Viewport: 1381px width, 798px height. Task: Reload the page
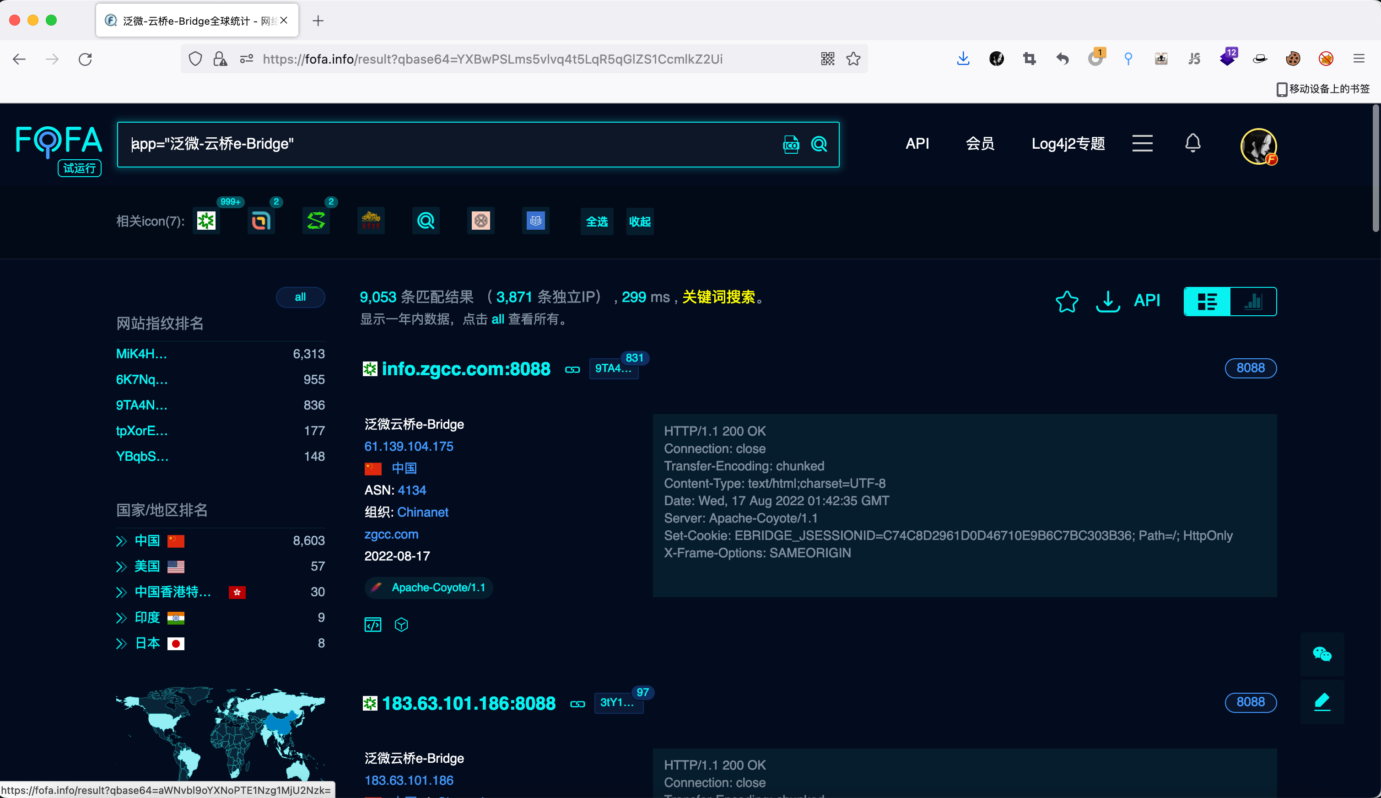(x=85, y=59)
